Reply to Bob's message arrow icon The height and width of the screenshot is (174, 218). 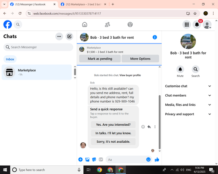point(149,127)
